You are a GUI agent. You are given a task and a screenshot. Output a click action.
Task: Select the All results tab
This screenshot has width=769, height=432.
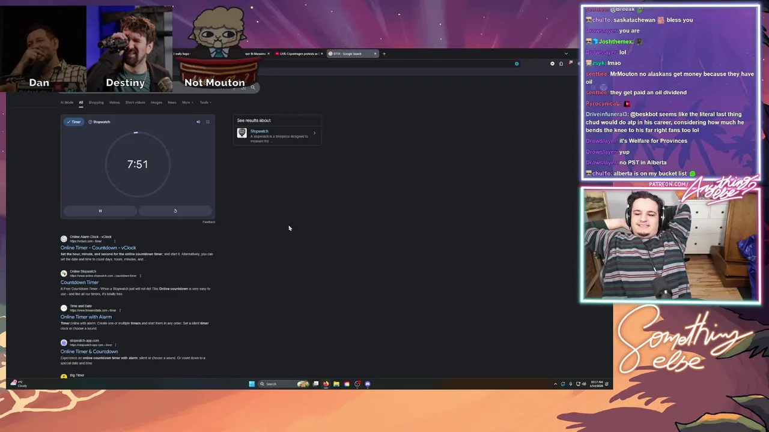point(81,103)
